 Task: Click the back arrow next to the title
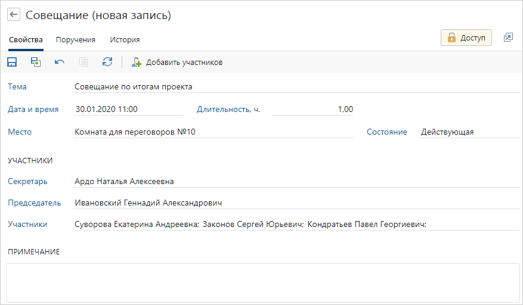coord(14,15)
